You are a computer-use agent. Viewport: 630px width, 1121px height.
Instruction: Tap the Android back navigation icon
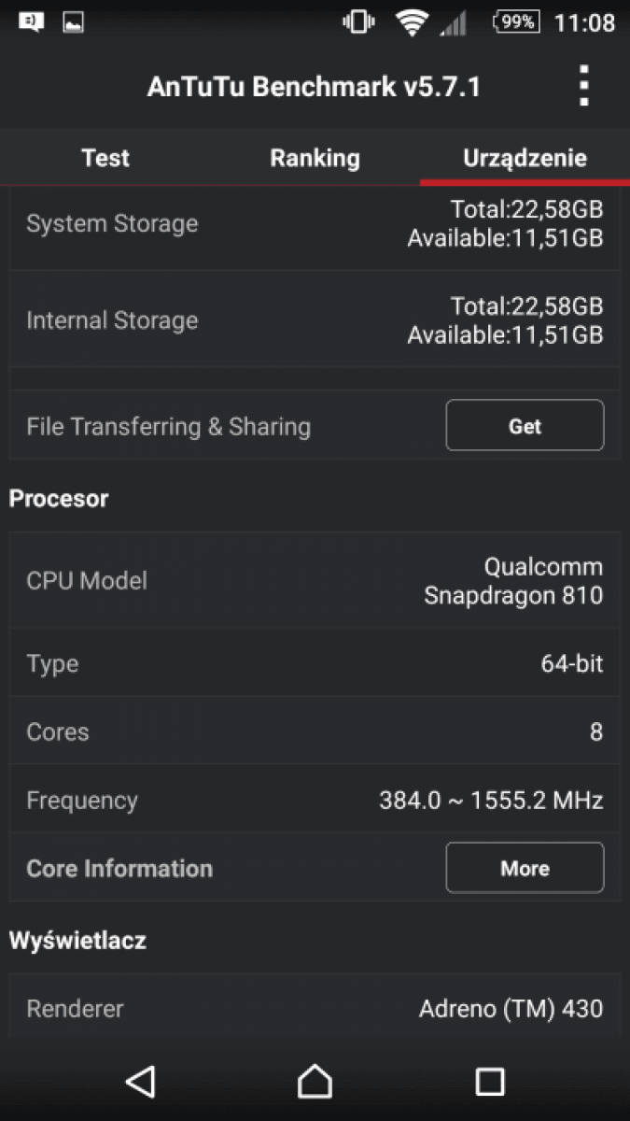[140, 1081]
